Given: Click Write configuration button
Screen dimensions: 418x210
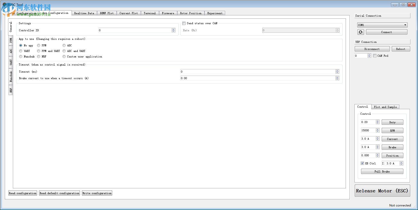Looking at the screenshot, I should 97,193.
